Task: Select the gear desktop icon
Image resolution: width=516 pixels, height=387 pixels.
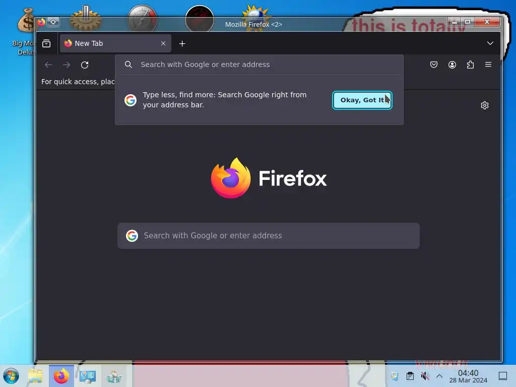Action: (x=86, y=19)
